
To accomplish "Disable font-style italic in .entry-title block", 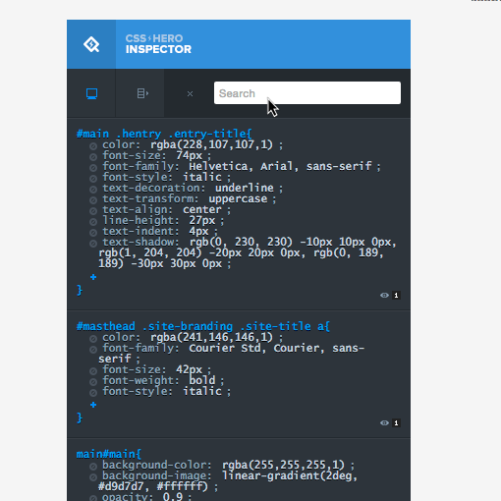I will [93, 179].
